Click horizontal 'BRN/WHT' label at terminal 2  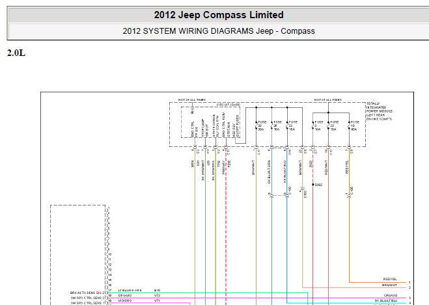coord(389,285)
